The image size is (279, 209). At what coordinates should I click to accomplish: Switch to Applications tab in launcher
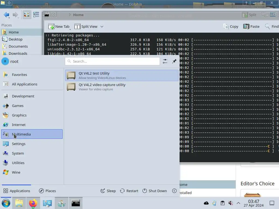click(x=17, y=191)
